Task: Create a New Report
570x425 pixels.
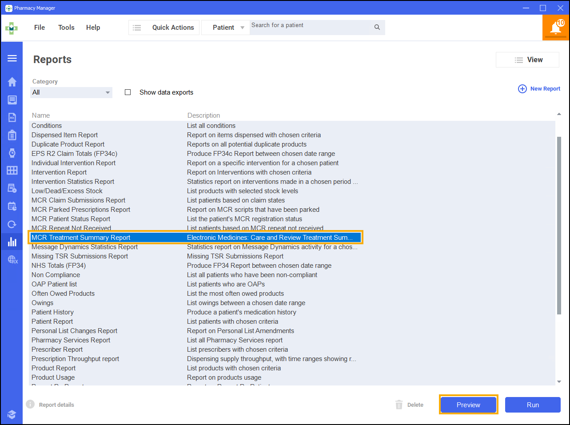Action: pyautogui.click(x=539, y=89)
